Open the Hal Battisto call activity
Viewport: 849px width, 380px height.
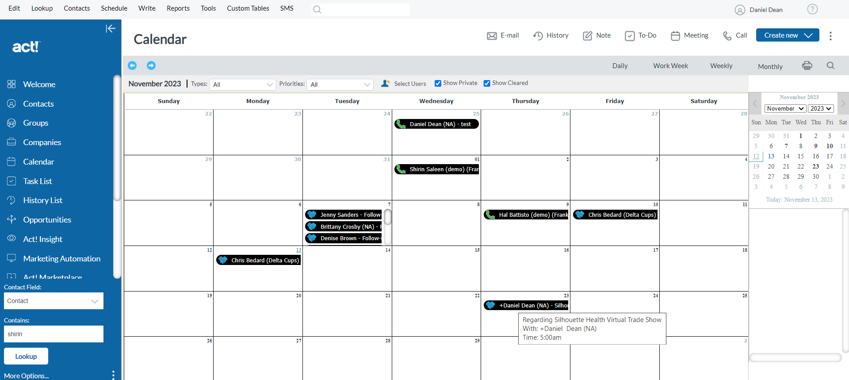point(526,215)
